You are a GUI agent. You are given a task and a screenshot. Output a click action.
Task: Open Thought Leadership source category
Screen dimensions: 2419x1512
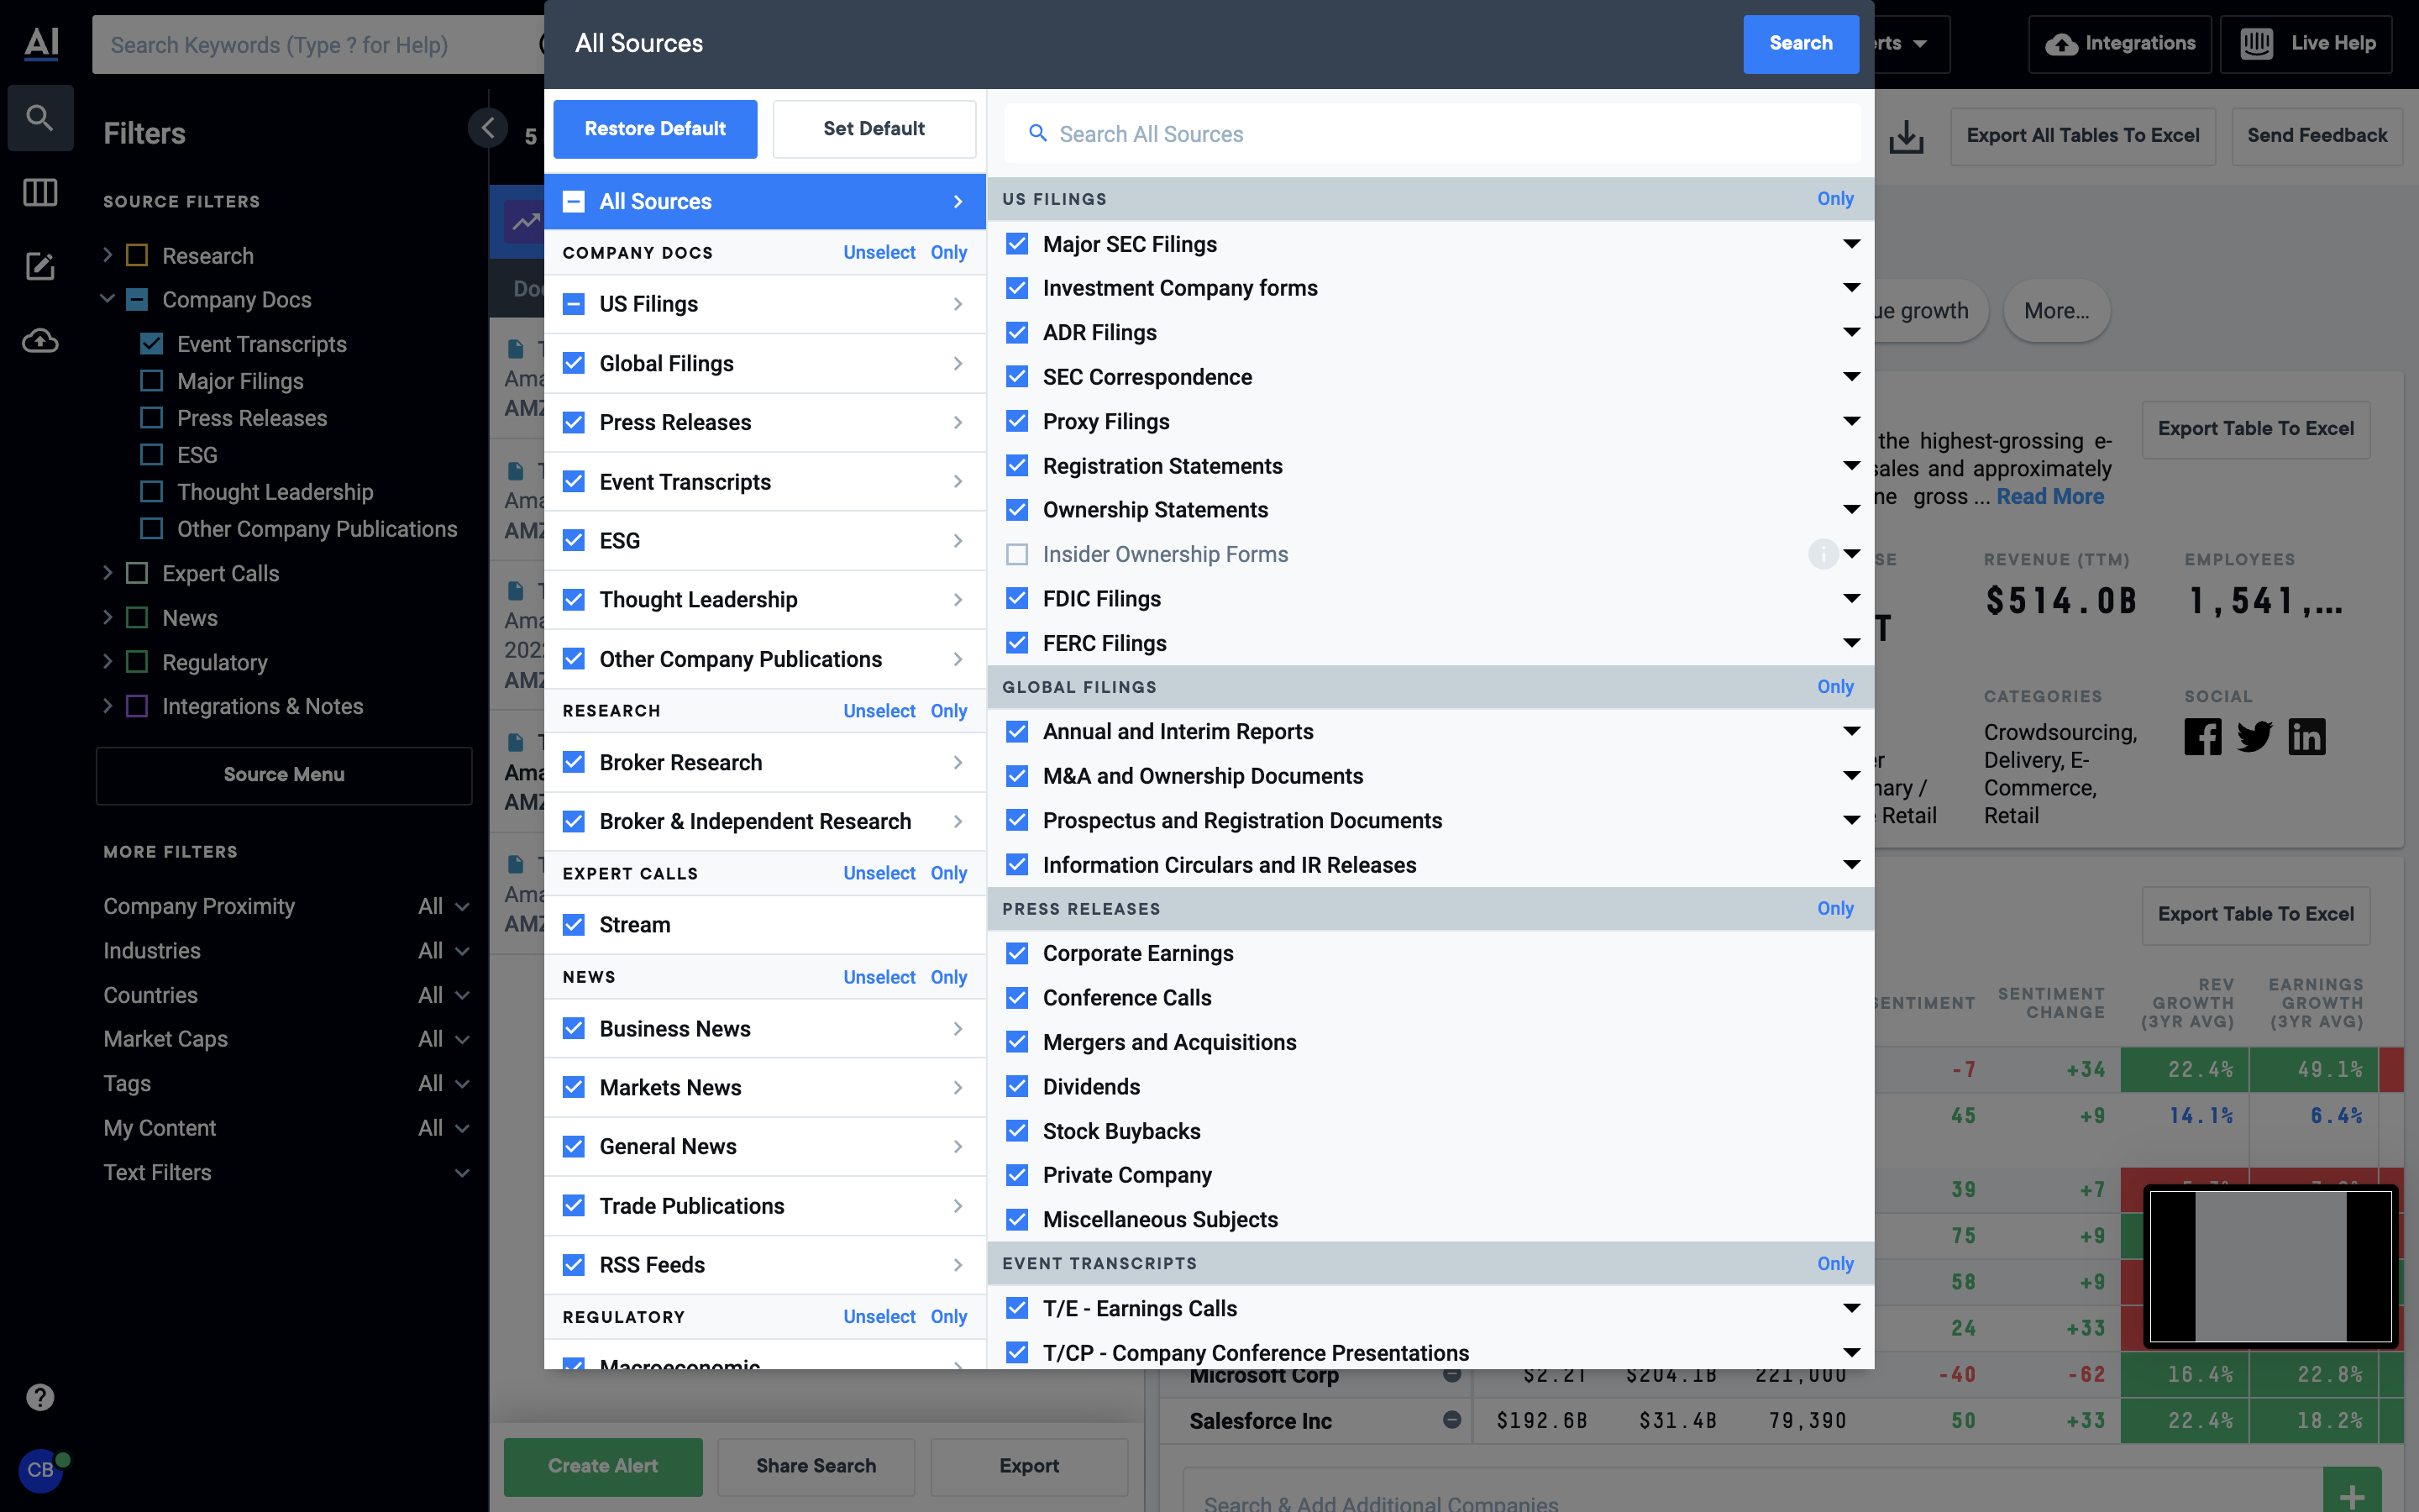(x=766, y=599)
